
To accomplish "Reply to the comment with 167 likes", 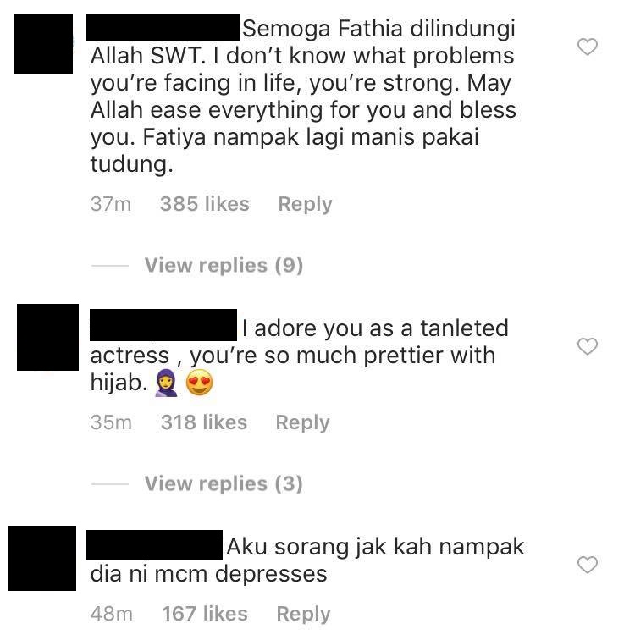I will tap(303, 614).
